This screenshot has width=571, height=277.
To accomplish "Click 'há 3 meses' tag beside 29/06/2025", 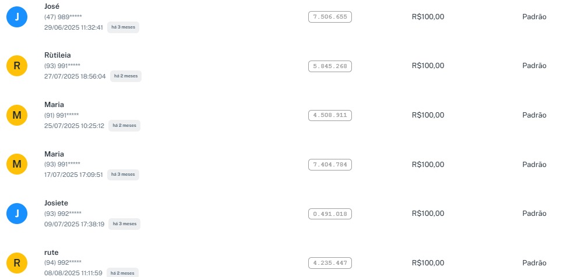I will 123,27.
